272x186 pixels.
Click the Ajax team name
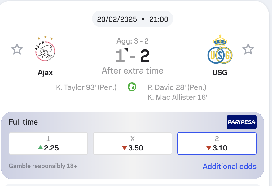[45, 73]
